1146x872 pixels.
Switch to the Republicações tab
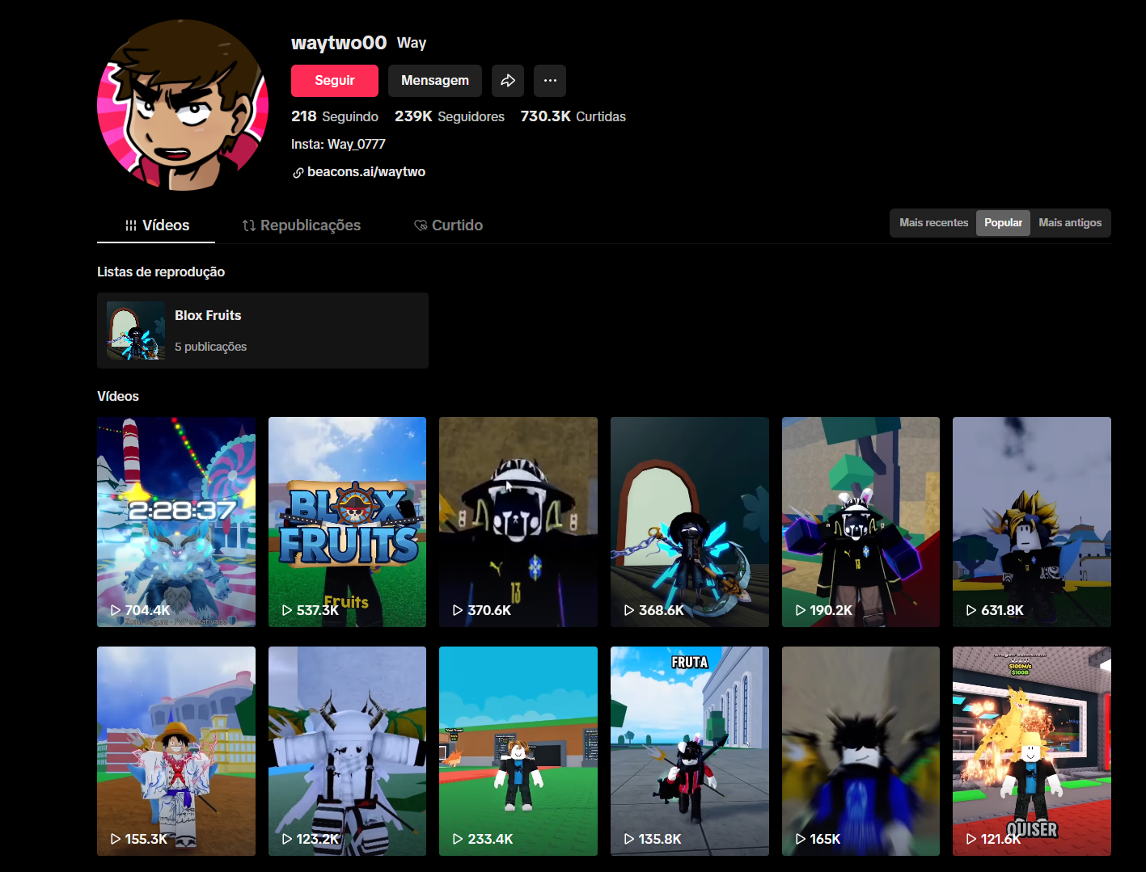tap(302, 225)
